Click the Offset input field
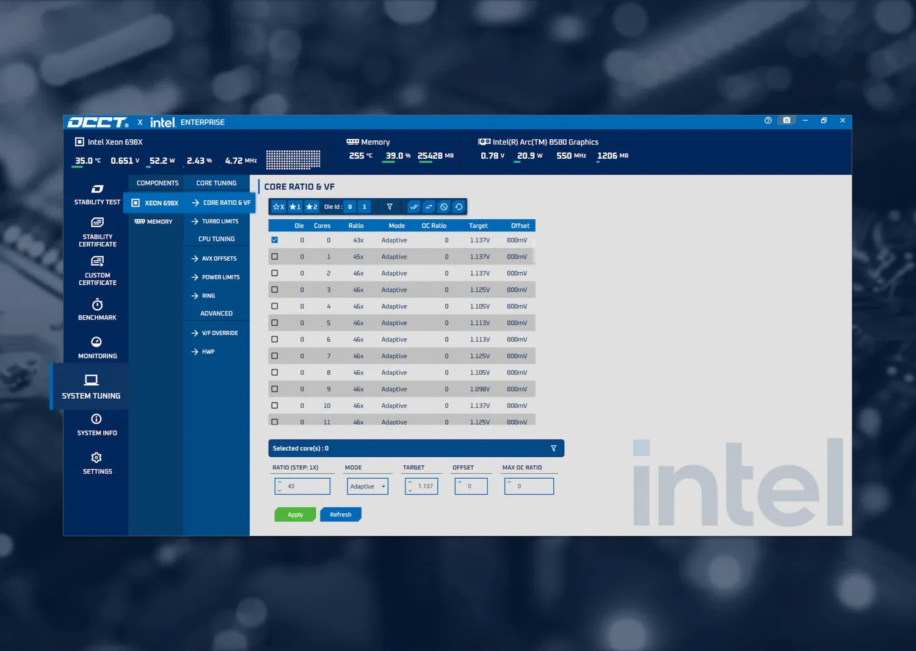Image resolution: width=916 pixels, height=651 pixels. [471, 487]
